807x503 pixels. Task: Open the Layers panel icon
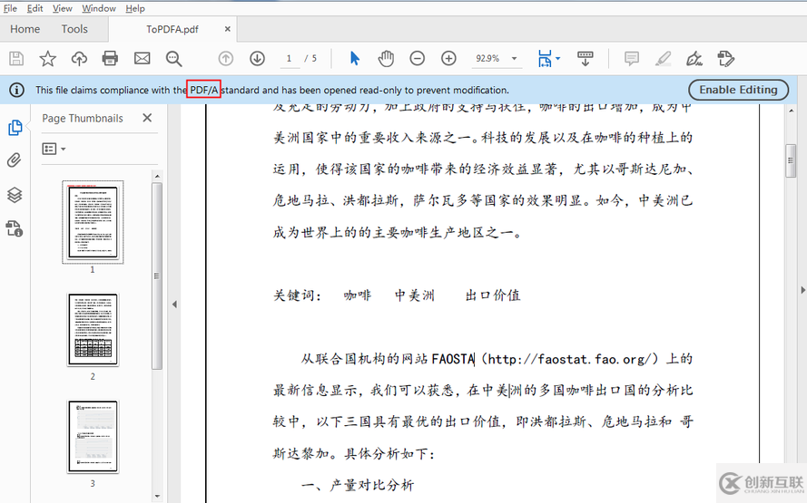click(15, 195)
